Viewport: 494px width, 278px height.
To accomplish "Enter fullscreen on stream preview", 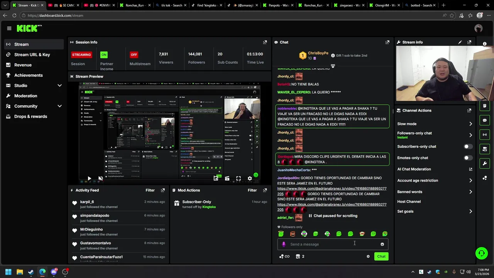I will [239, 178].
